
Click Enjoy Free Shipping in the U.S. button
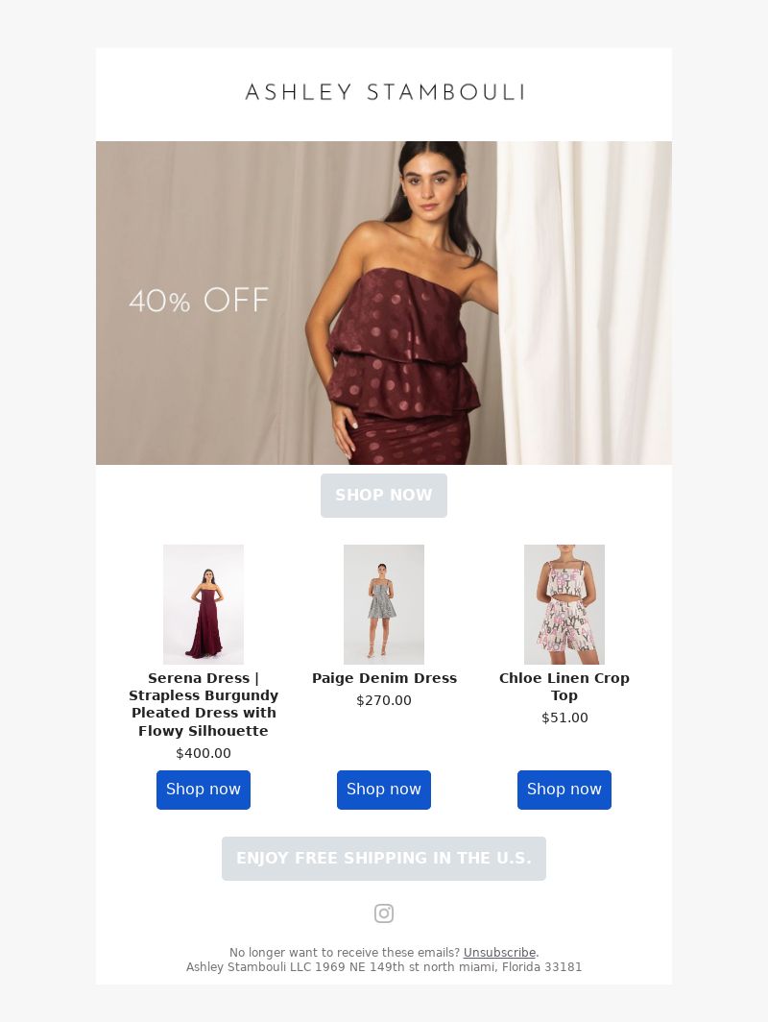[x=384, y=859]
